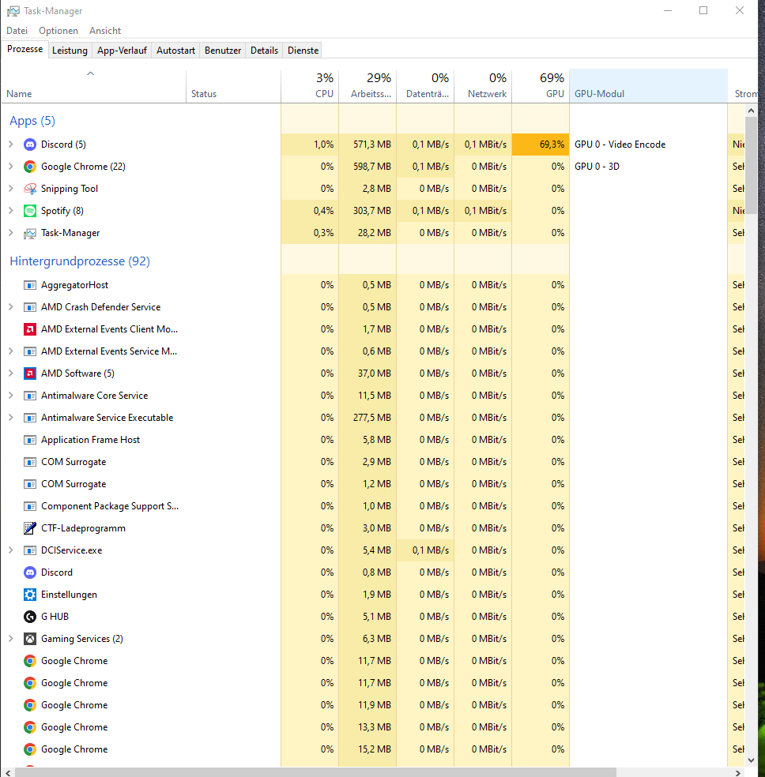Click the Google Chrome (22) icon
The width and height of the screenshot is (765, 777).
30,167
